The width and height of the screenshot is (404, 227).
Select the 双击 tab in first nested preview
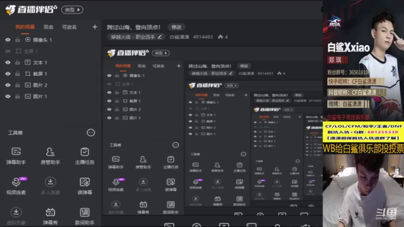[x=141, y=66]
